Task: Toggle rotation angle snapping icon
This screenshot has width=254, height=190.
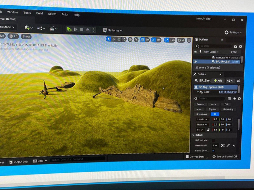Action: coord(153,40)
